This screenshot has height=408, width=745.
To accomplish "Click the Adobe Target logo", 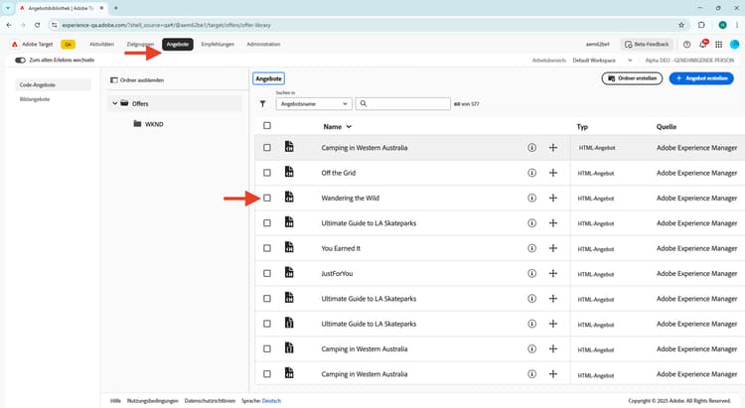I will pyautogui.click(x=15, y=44).
